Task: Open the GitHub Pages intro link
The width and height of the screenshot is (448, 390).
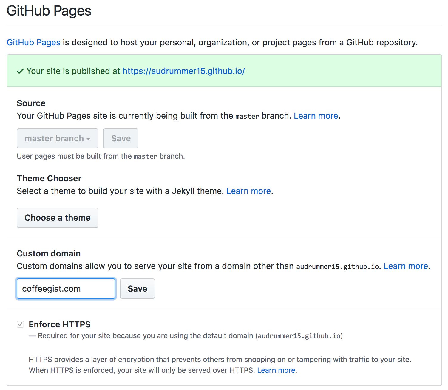Action: [33, 42]
